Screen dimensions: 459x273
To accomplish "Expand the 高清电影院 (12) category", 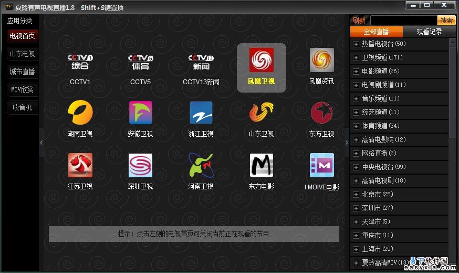I will (x=356, y=140).
